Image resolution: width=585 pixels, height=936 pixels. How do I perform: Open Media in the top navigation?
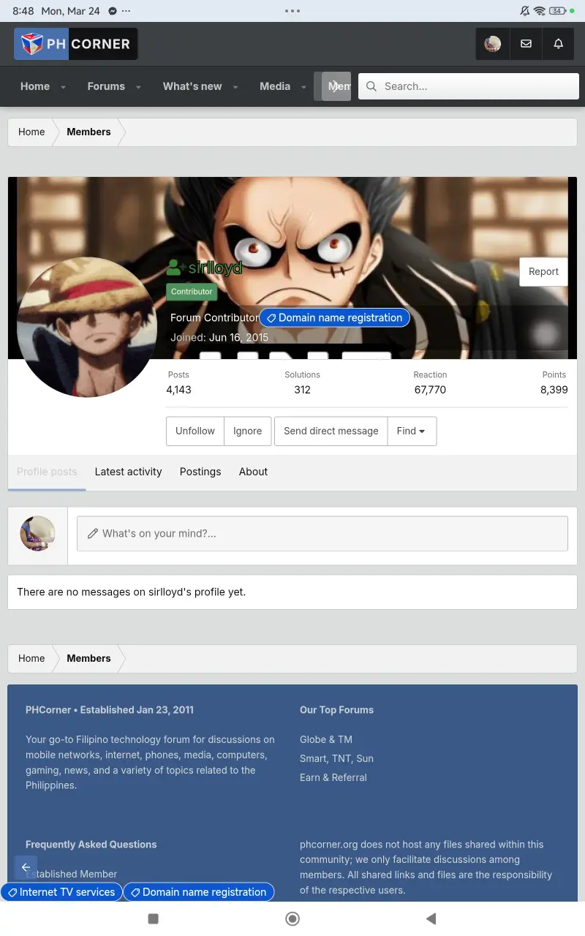click(275, 86)
